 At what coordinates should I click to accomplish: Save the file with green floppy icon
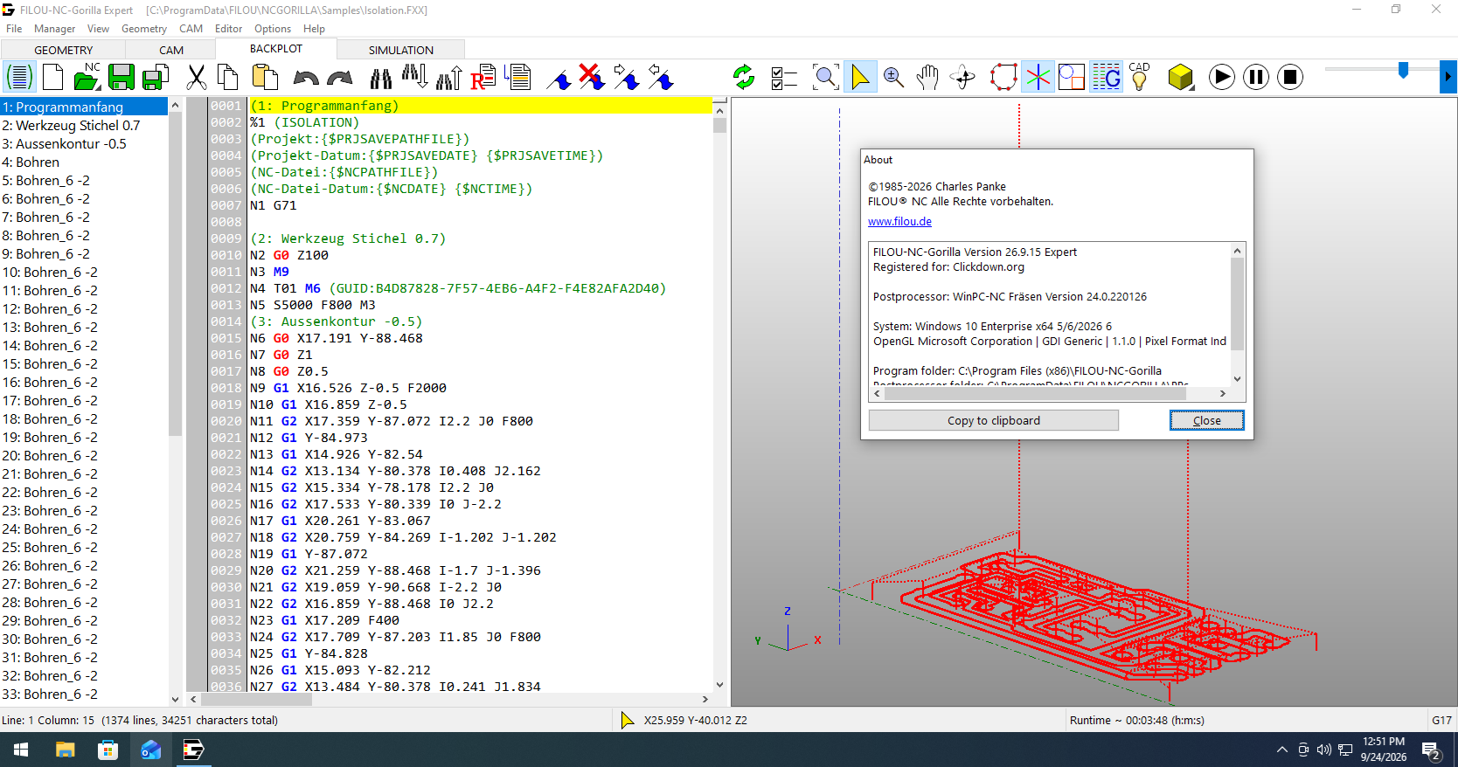pos(121,78)
